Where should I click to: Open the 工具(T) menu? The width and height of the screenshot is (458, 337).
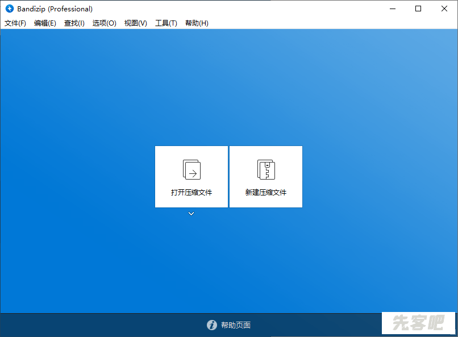[166, 23]
